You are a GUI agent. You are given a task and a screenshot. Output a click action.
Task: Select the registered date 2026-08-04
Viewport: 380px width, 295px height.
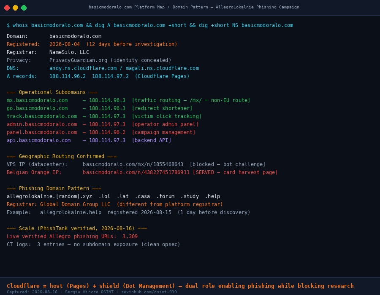pos(65,44)
